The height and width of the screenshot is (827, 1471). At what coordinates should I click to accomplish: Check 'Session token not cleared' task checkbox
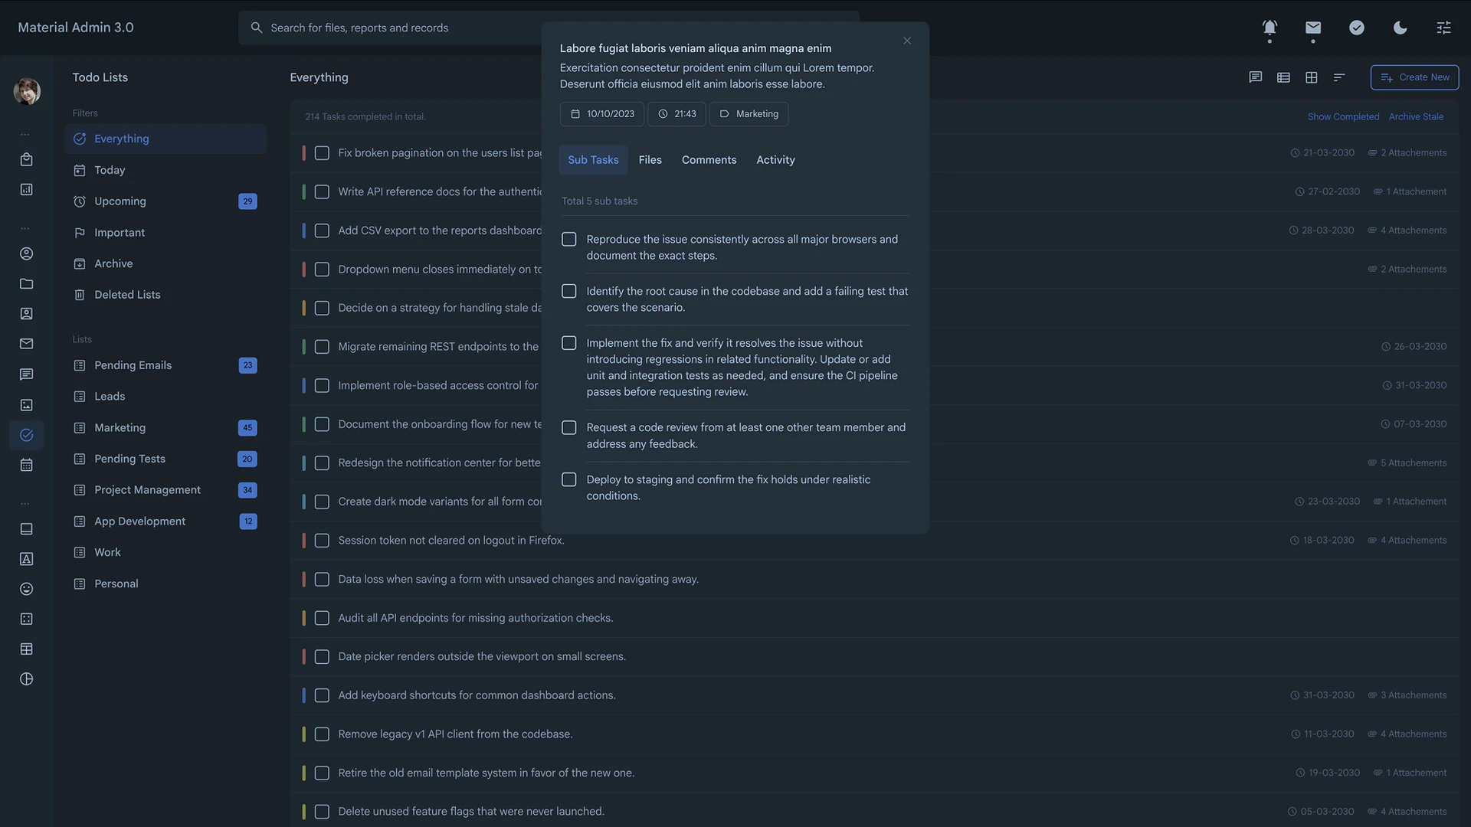(322, 541)
